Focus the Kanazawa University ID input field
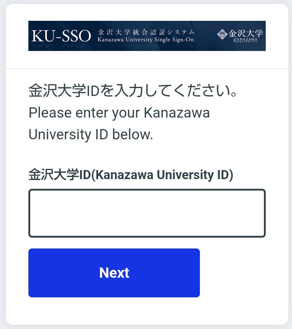Viewport: 292px width, 329px height. [147, 213]
